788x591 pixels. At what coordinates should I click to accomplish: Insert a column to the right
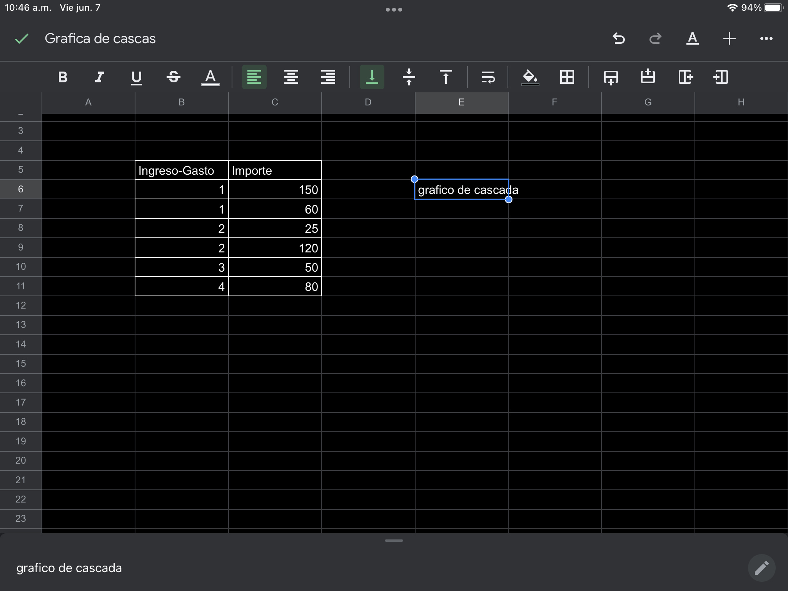(x=685, y=77)
